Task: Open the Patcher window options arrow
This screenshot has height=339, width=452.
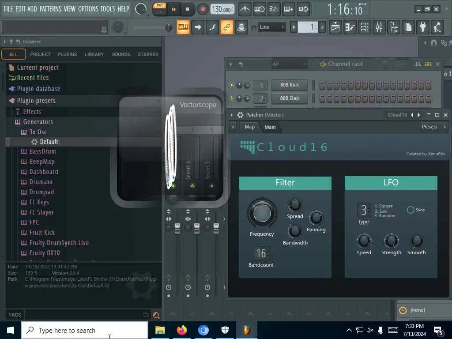Action: 231,115
